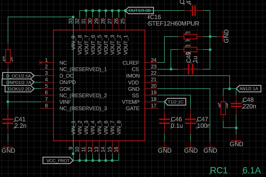Click the junction dot left of AN1/2.1A
This screenshot has height=177, width=266.
point(230,89)
